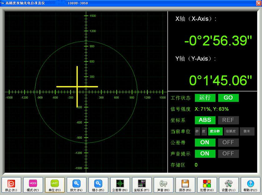Screen dimensions: 262x195
Task: Save measurements with the 保存 (F9) icon
Action: pyautogui.click(x=185, y=185)
